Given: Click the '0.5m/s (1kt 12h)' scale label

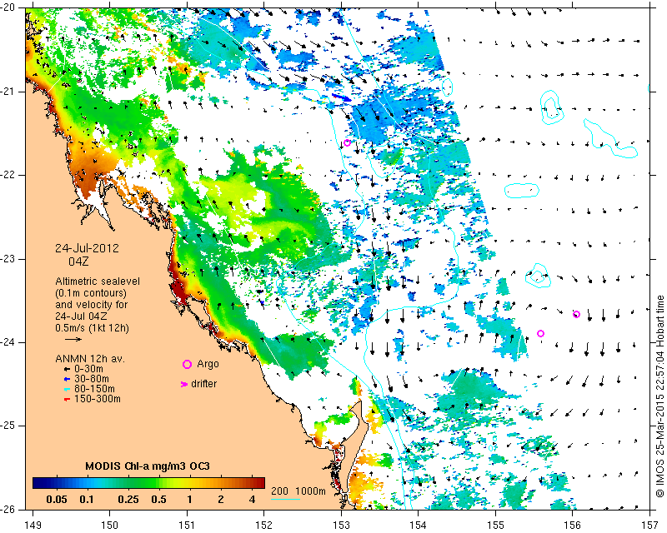Looking at the screenshot, I should click(92, 328).
